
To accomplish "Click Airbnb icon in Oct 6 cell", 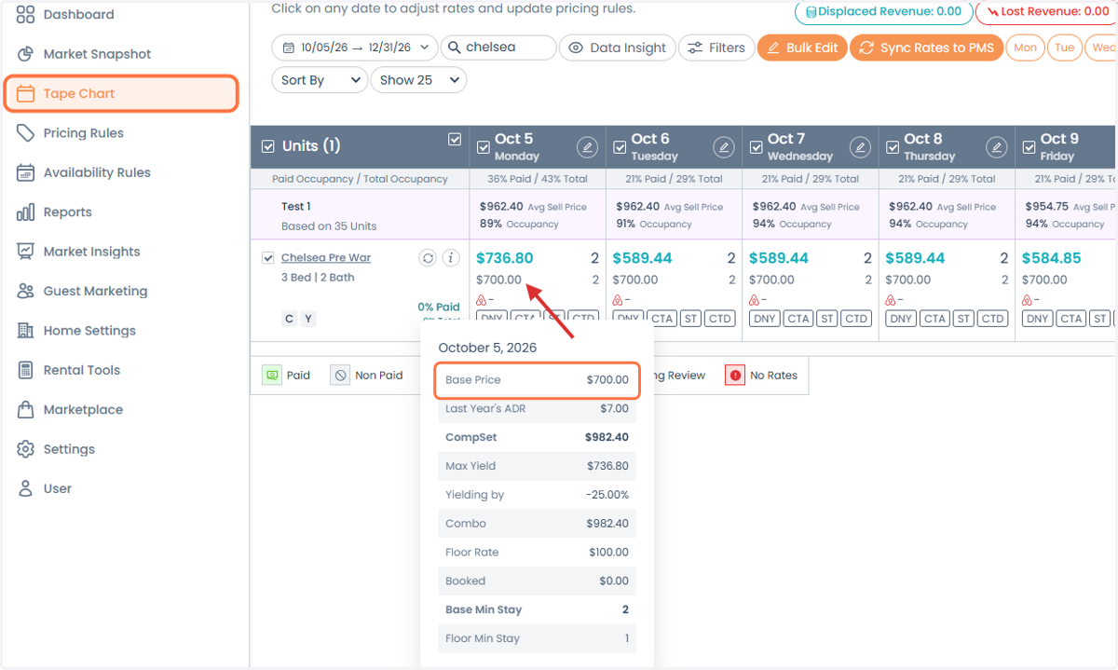I will pos(618,300).
